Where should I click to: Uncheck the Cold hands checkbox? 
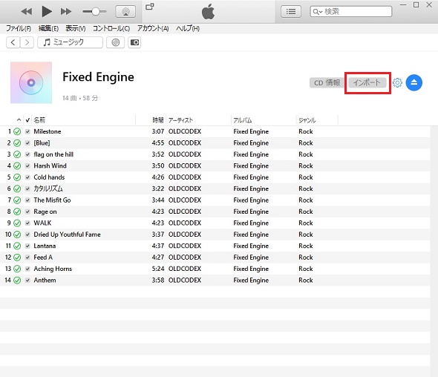tap(27, 177)
